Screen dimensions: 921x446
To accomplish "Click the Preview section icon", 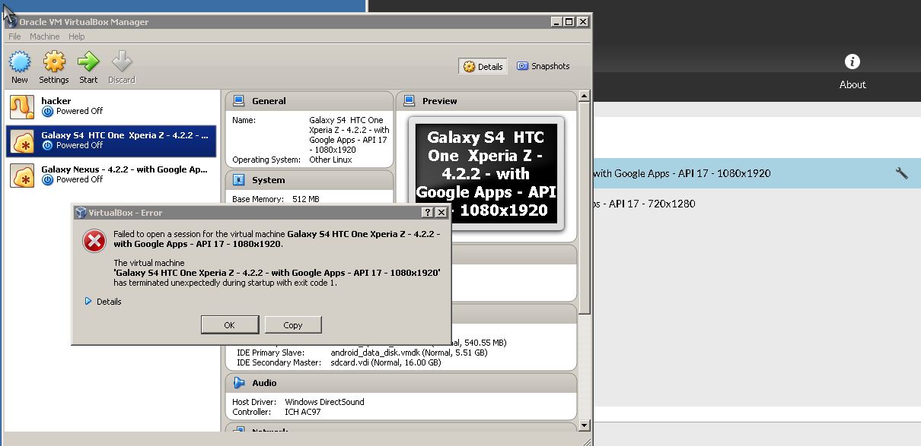I will 410,100.
